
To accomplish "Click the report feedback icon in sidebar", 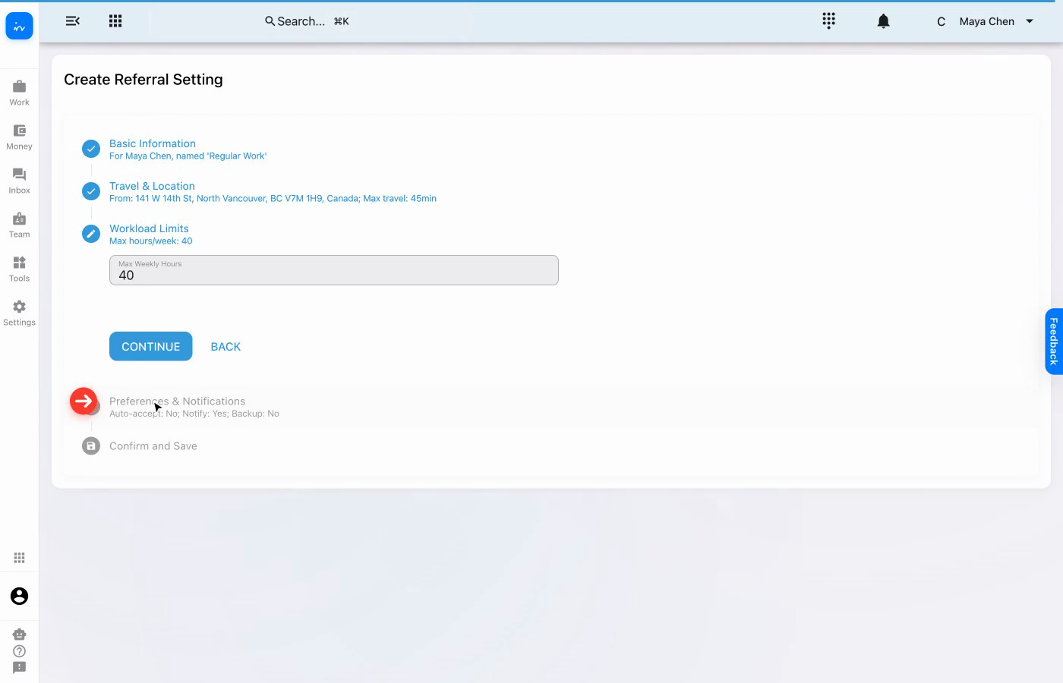I will pyautogui.click(x=19, y=668).
